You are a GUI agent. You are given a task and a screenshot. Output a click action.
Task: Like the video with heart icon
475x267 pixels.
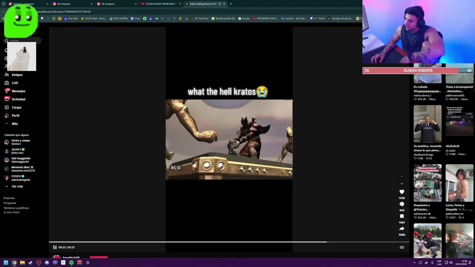pos(402,192)
